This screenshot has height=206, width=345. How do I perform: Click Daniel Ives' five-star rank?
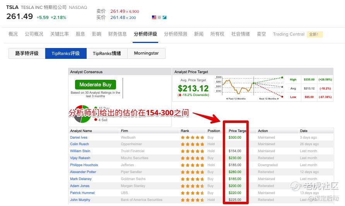[193, 137]
